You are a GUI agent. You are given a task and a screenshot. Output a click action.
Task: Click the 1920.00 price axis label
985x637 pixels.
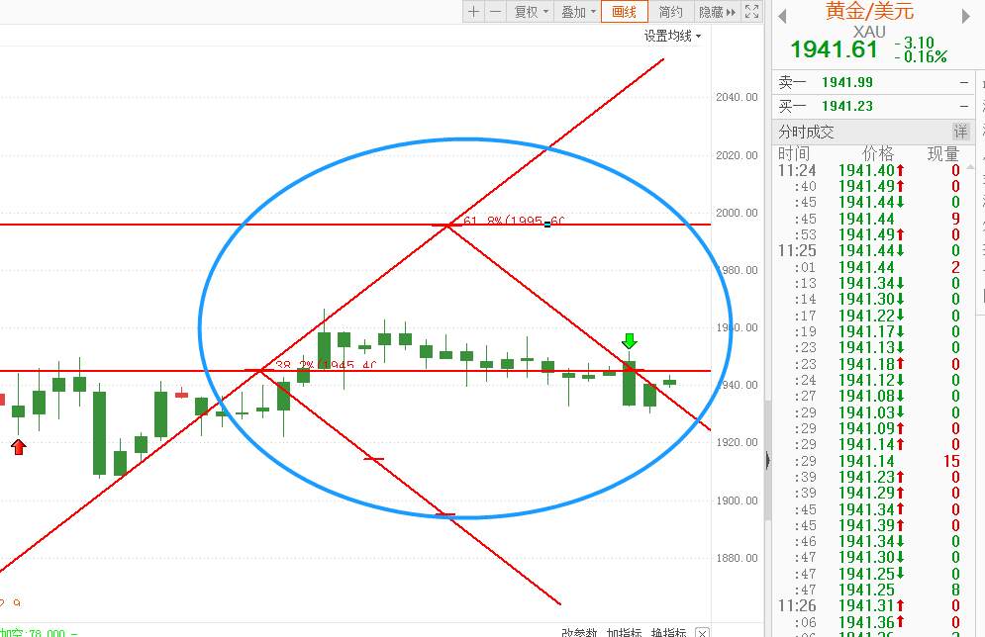pos(737,442)
